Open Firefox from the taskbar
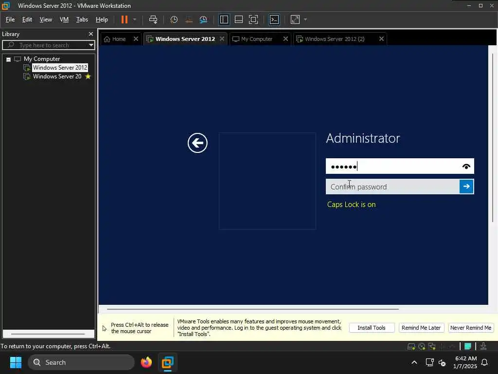The width and height of the screenshot is (498, 374). [x=146, y=362]
